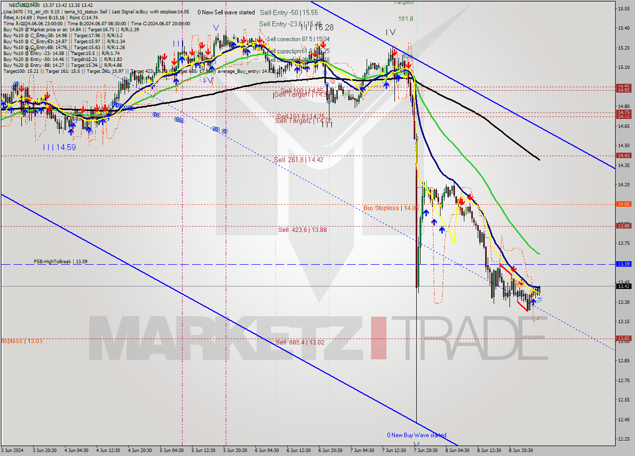Select the 12.40 price axis value

click(x=624, y=419)
